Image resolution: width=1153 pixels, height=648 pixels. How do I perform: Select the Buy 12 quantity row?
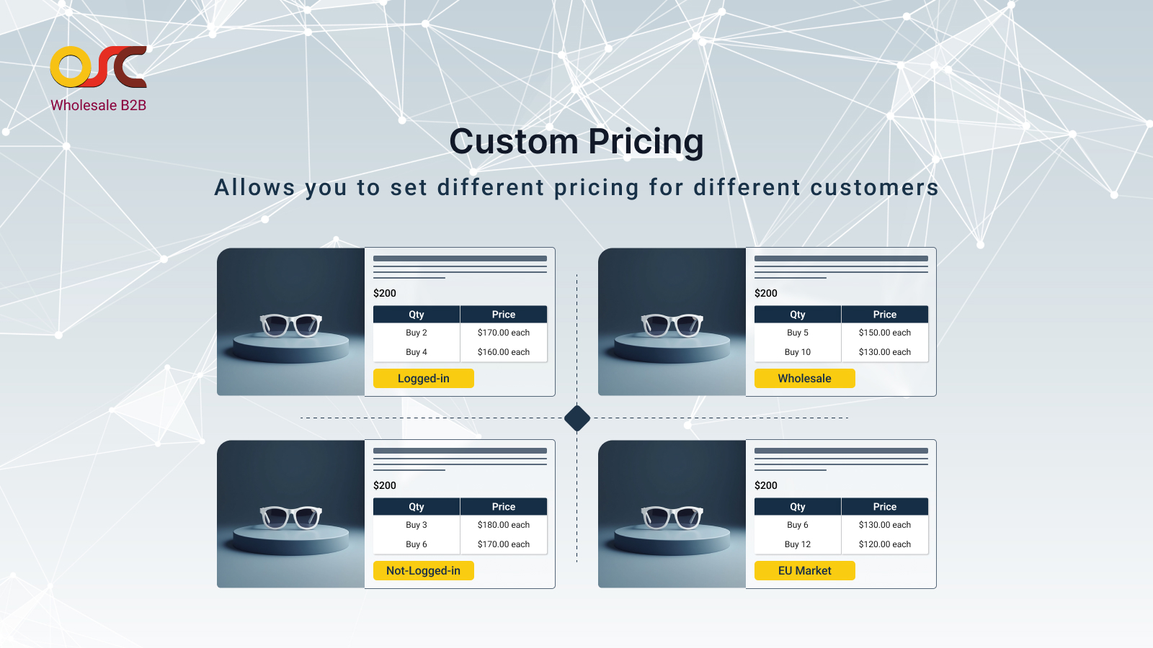(x=798, y=544)
